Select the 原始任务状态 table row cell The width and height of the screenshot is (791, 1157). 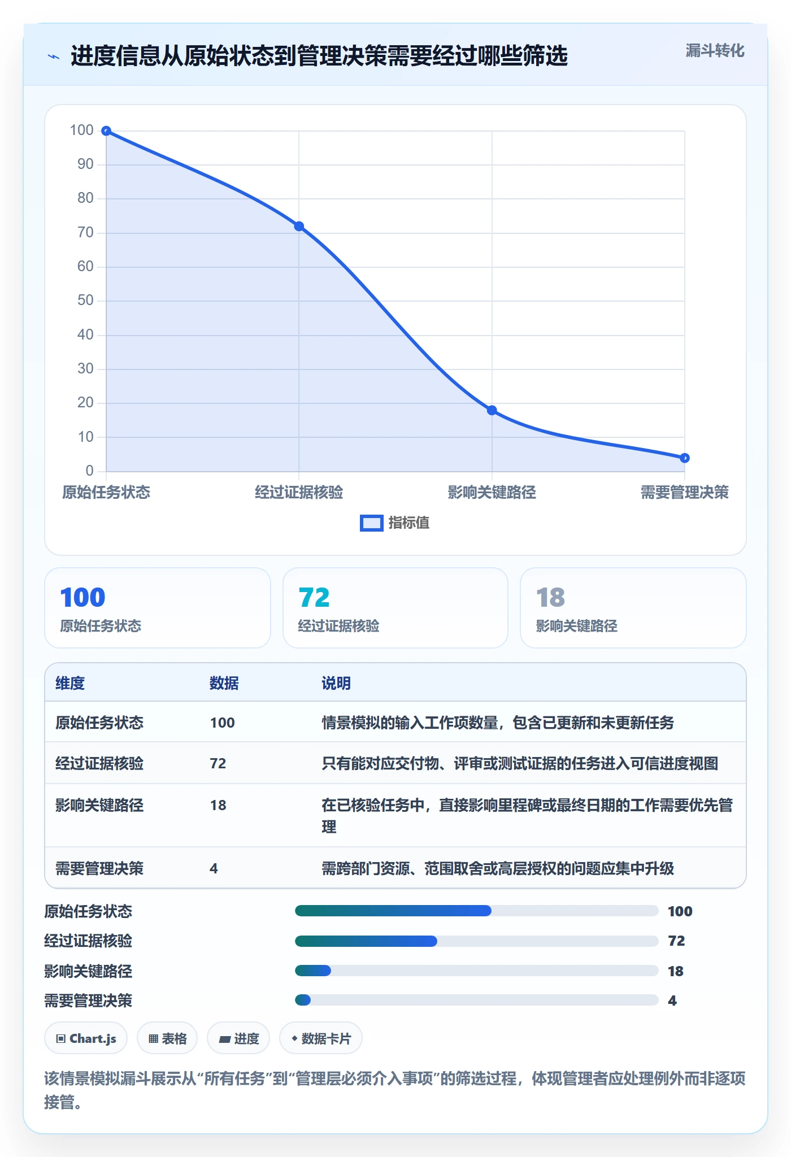(99, 723)
